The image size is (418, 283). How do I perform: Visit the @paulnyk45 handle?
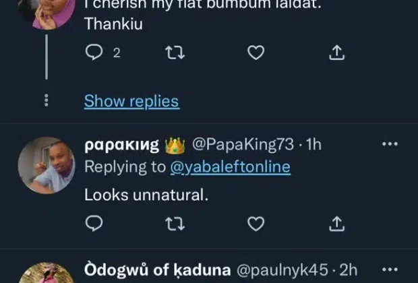[281, 271]
